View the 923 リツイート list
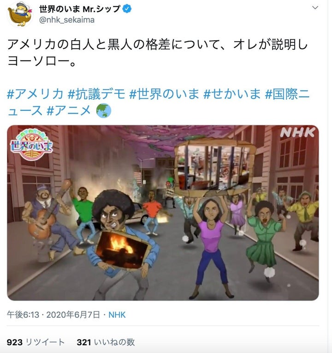The width and height of the screenshot is (332, 353). (x=36, y=342)
